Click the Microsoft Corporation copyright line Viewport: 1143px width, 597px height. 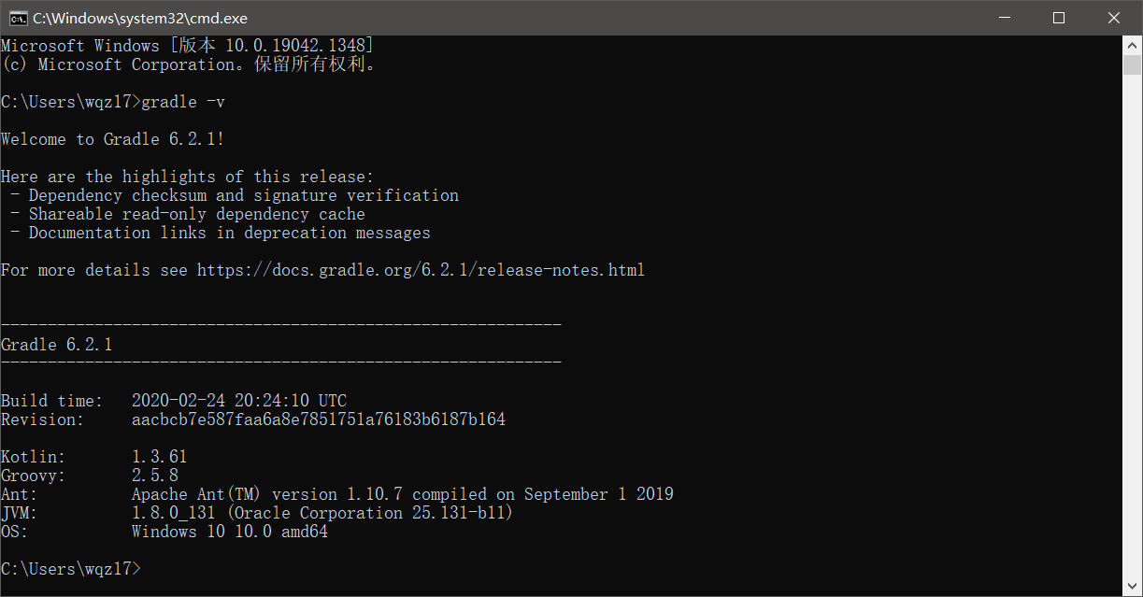click(188, 64)
